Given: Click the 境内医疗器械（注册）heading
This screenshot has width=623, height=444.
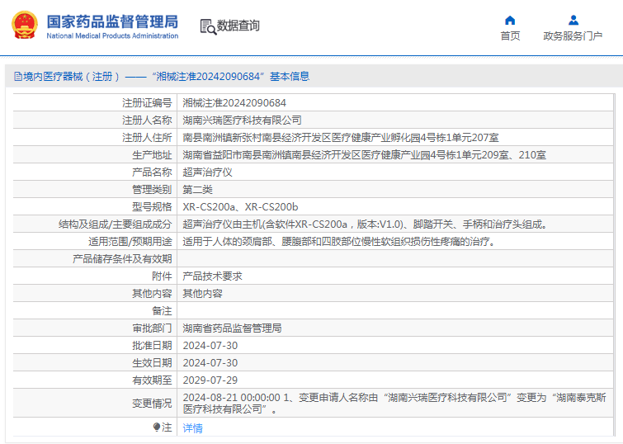Looking at the screenshot, I should (71, 76).
